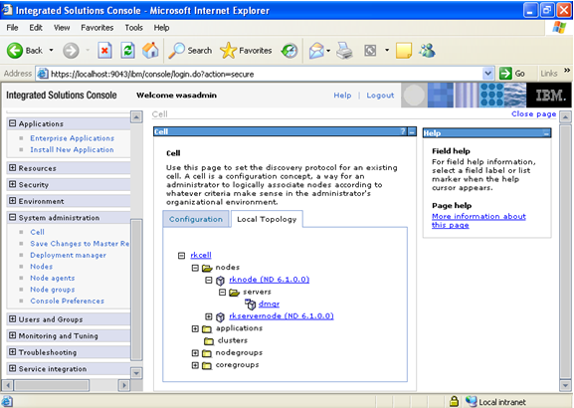Image resolution: width=574 pixels, height=408 pixels.
Task: Expand the Troubleshooting section
Action: tap(13, 351)
